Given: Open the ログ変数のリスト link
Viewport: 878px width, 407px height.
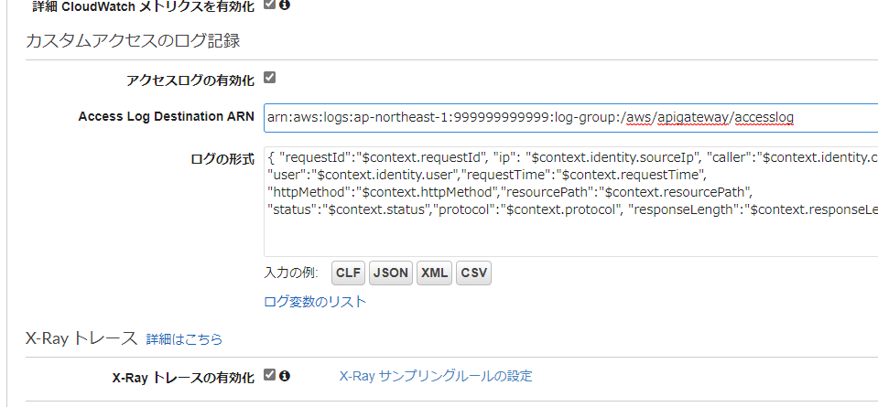Looking at the screenshot, I should (x=315, y=302).
